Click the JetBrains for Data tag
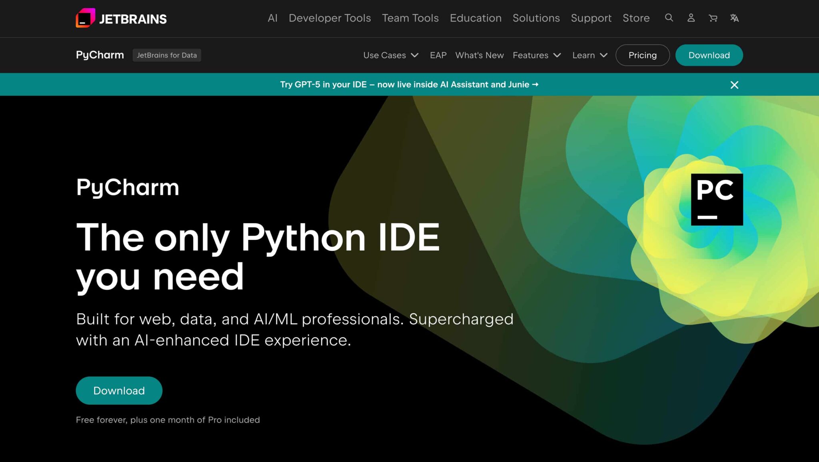 pyautogui.click(x=166, y=55)
